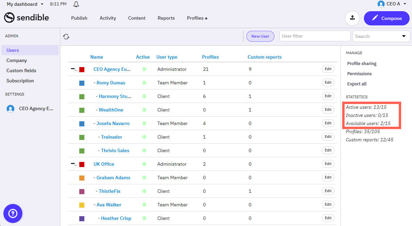The height and width of the screenshot is (226, 412).
Task: Edit the Heather Crisp client
Action: (328, 218)
